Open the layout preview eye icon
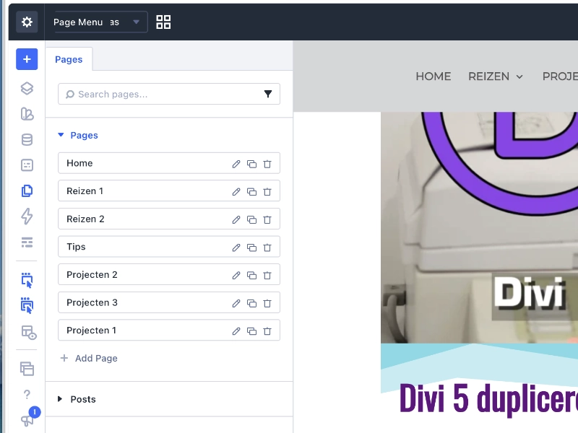The image size is (578, 433). coord(29,333)
